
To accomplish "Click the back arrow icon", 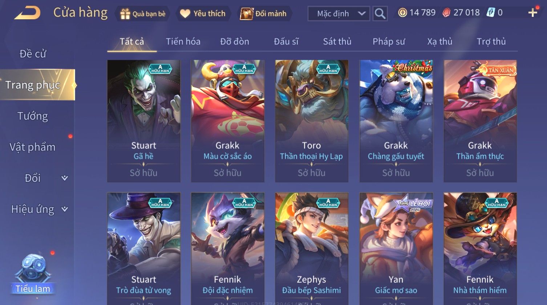I will pos(28,13).
